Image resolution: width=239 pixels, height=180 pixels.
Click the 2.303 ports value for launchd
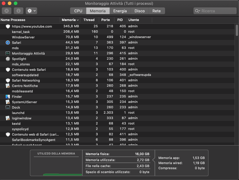(x=108, y=113)
